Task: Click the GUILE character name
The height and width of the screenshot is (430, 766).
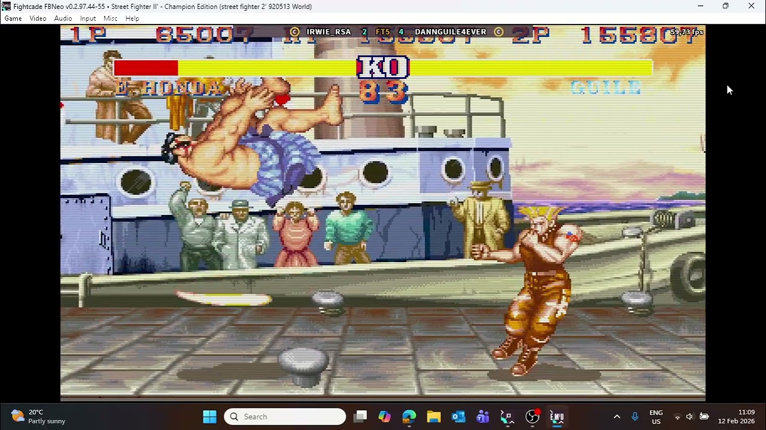Action: coord(606,88)
